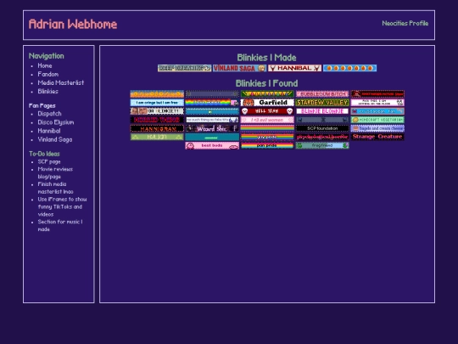
Task: Click the frog friend blinkie
Action: coord(322,145)
